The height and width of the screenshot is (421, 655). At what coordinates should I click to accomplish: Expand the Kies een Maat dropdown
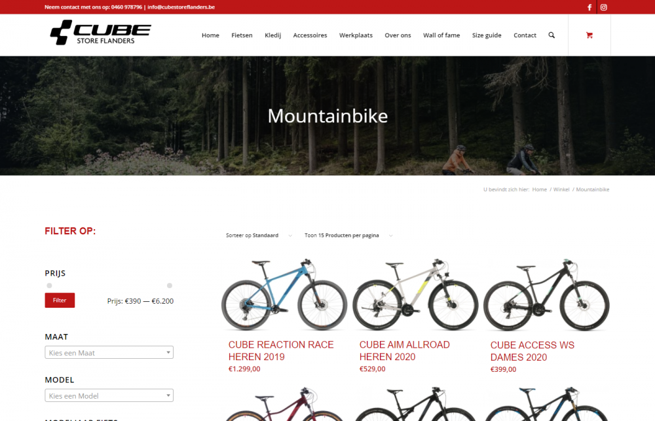pyautogui.click(x=109, y=352)
